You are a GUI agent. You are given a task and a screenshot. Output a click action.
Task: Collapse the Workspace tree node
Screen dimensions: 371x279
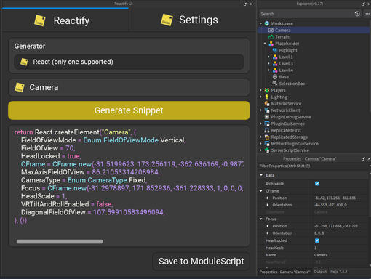(260, 23)
